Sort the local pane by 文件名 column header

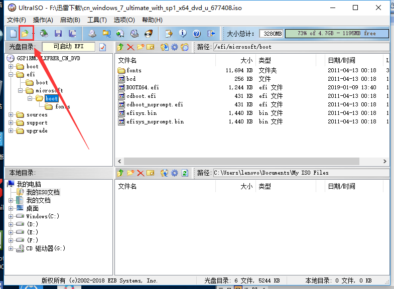[x=165, y=186]
